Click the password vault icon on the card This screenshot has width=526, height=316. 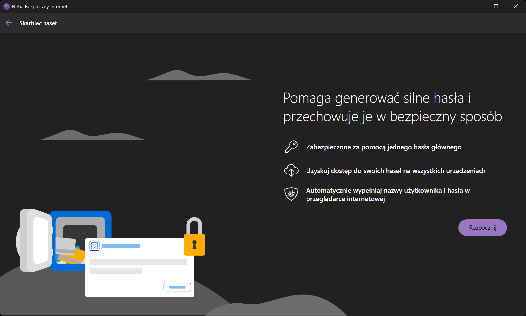pyautogui.click(x=95, y=246)
